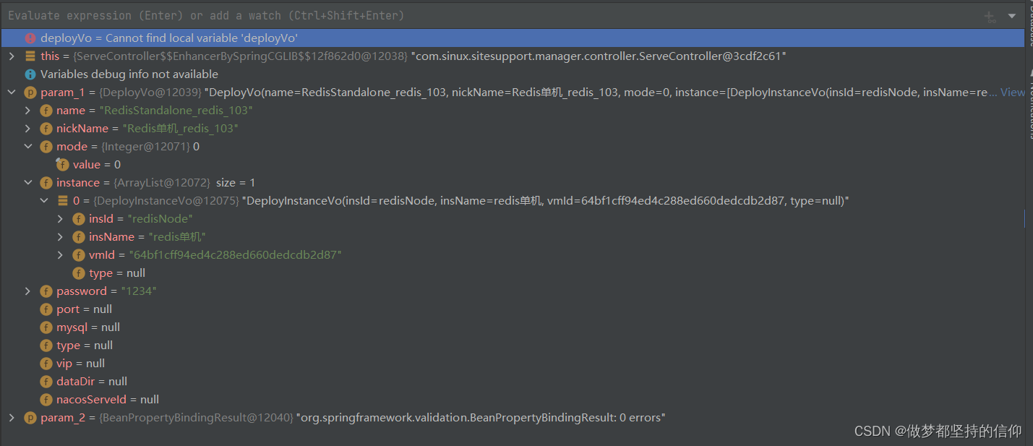Click the info icon for debug info message
Image resolution: width=1033 pixels, height=446 pixels.
point(30,74)
